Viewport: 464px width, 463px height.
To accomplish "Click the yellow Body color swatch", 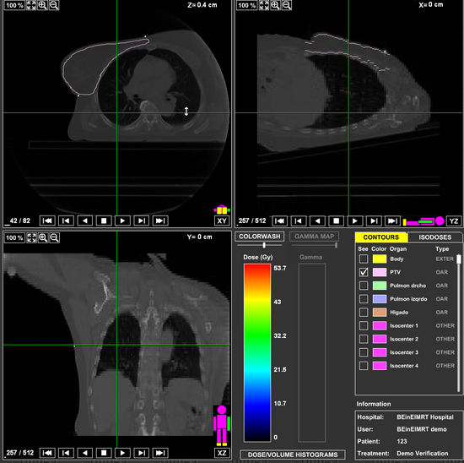I will [380, 259].
